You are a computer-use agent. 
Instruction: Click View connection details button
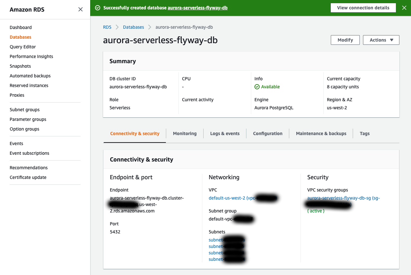click(x=363, y=8)
